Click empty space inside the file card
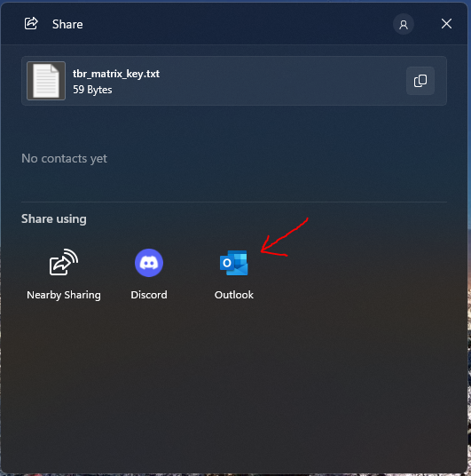The image size is (471, 476). [282, 81]
